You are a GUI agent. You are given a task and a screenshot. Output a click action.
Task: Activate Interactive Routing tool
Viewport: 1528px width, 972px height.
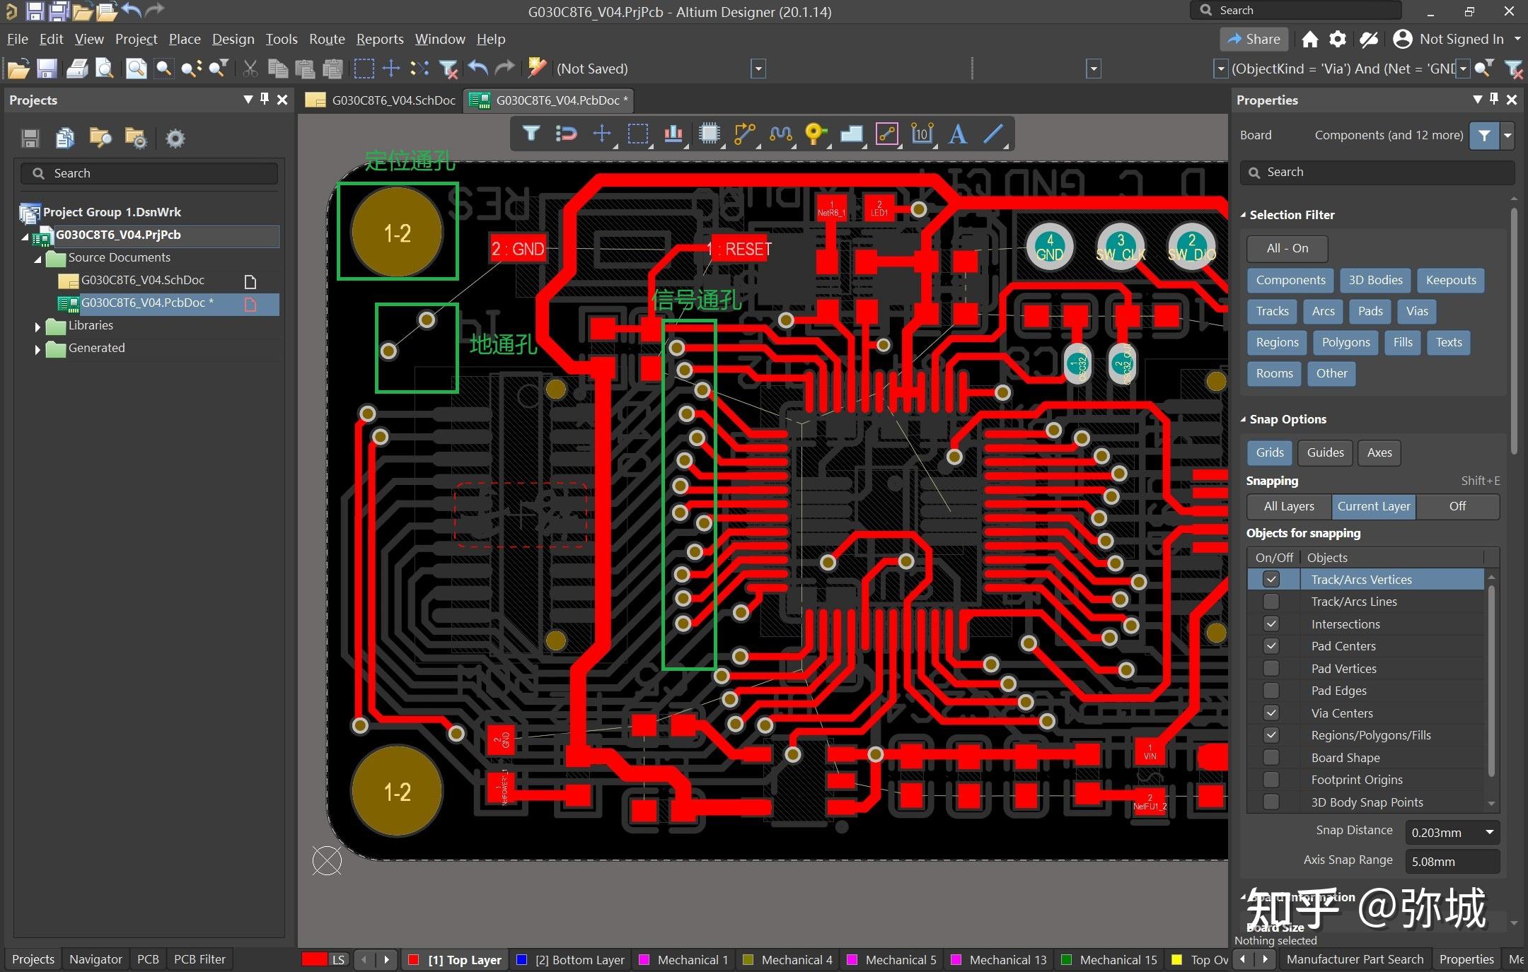click(744, 134)
